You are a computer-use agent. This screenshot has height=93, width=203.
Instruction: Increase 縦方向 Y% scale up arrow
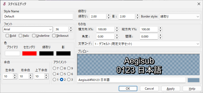[x=160, y=28]
